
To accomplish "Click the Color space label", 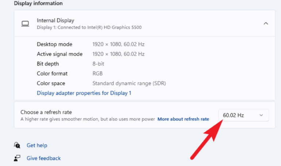I will pyautogui.click(x=51, y=83).
